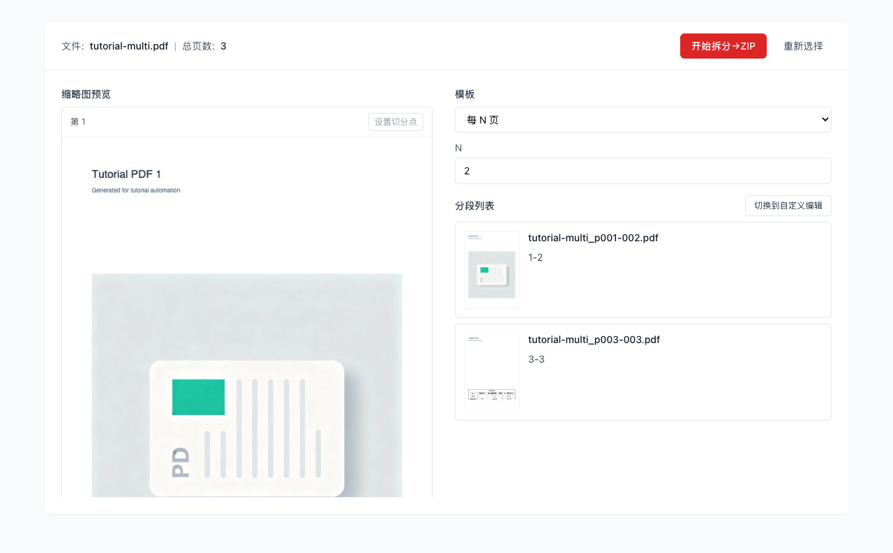Click 重新选择 to choose another file
The image size is (893, 553).
pyautogui.click(x=802, y=46)
